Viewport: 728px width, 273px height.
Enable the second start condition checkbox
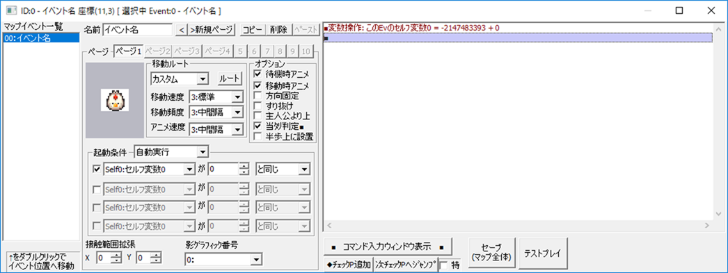tap(97, 189)
